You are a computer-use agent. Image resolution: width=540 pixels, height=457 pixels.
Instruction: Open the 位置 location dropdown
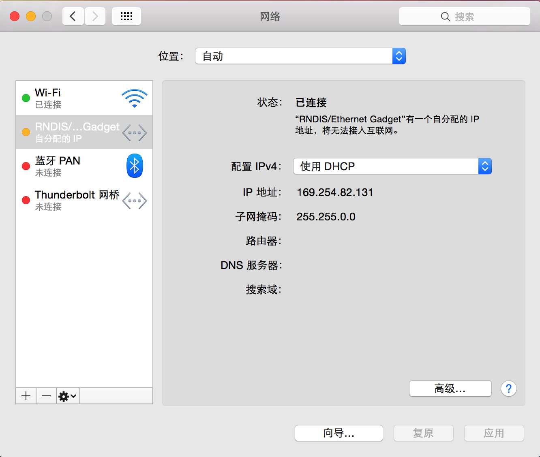click(x=300, y=56)
